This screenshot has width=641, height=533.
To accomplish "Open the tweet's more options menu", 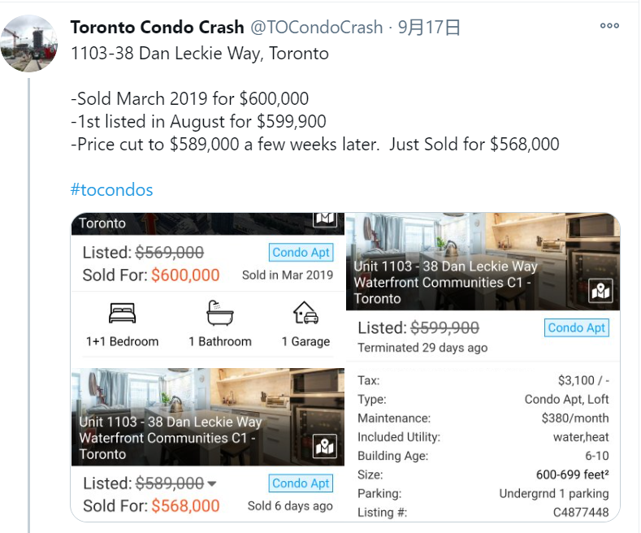I will click(609, 26).
